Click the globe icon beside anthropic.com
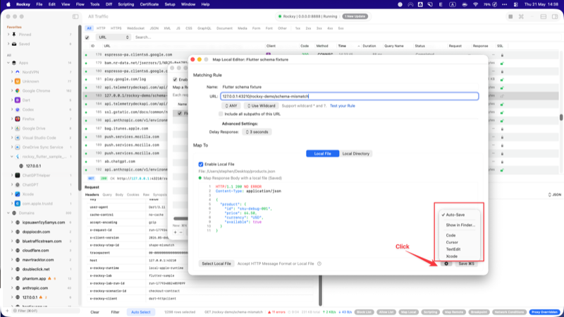This screenshot has height=317, width=564. tap(17, 288)
